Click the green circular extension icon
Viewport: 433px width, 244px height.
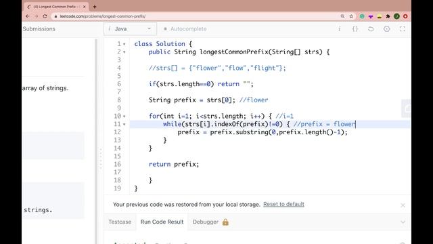click(362, 16)
